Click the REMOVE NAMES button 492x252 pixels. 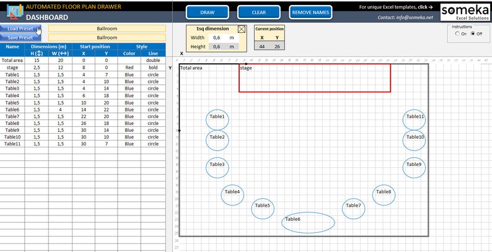pos(310,12)
